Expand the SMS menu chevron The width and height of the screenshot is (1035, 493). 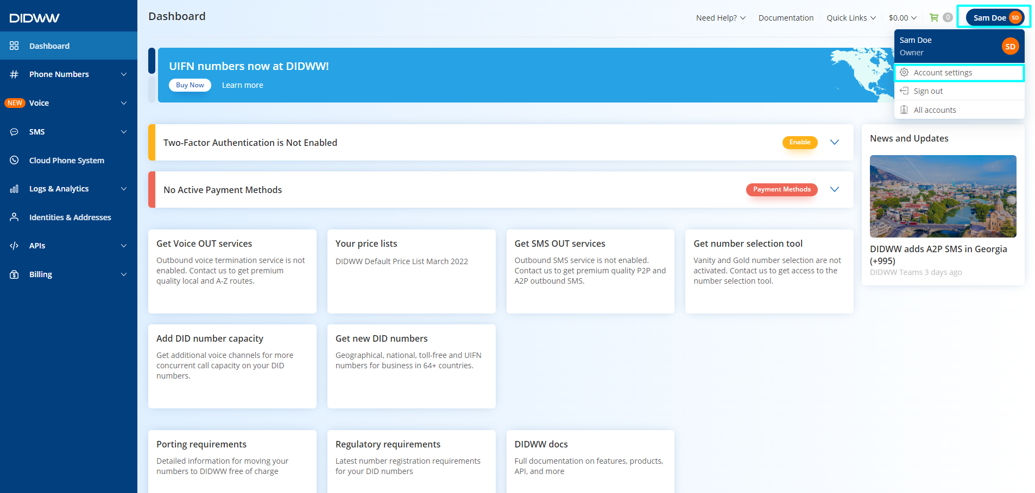pos(124,132)
